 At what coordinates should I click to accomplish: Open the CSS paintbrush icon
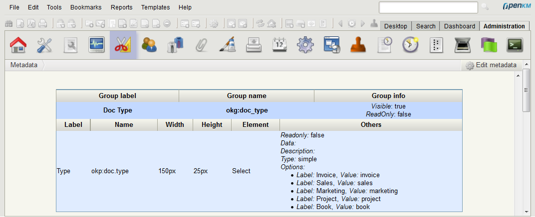click(x=228, y=45)
